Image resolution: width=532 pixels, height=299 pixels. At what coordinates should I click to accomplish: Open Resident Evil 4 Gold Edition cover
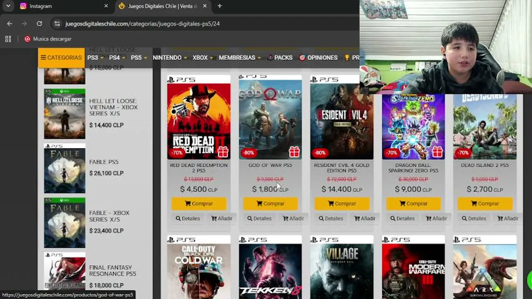pyautogui.click(x=342, y=118)
